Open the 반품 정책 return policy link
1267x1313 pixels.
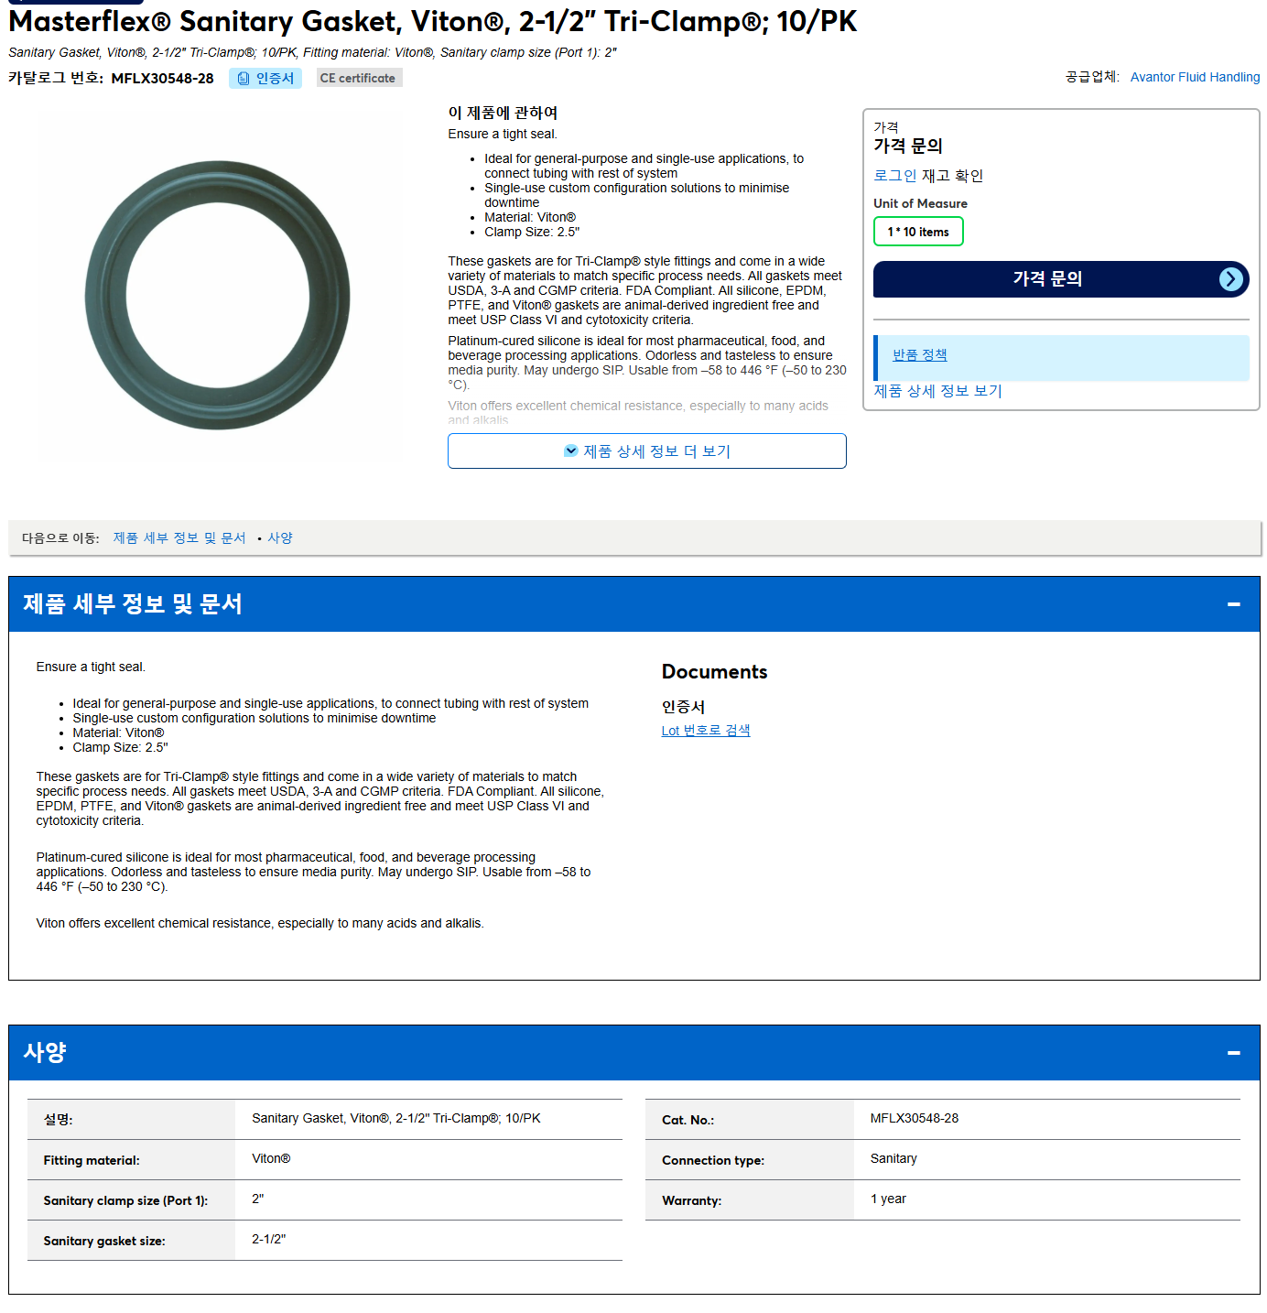(x=920, y=355)
